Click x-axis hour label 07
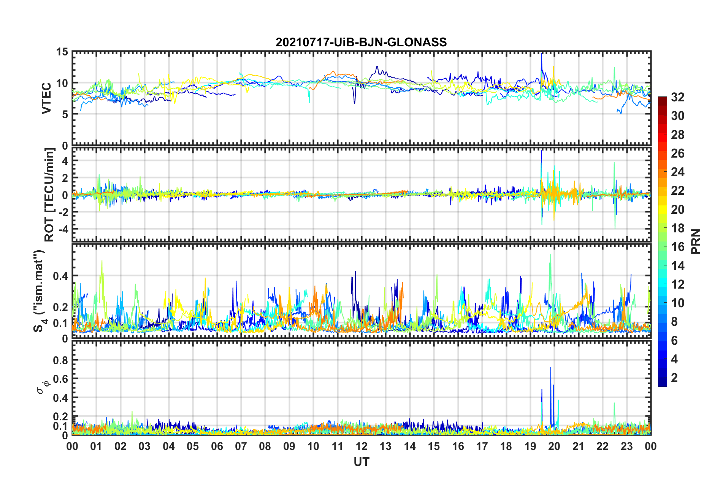This screenshot has height=483, width=723. [241, 446]
